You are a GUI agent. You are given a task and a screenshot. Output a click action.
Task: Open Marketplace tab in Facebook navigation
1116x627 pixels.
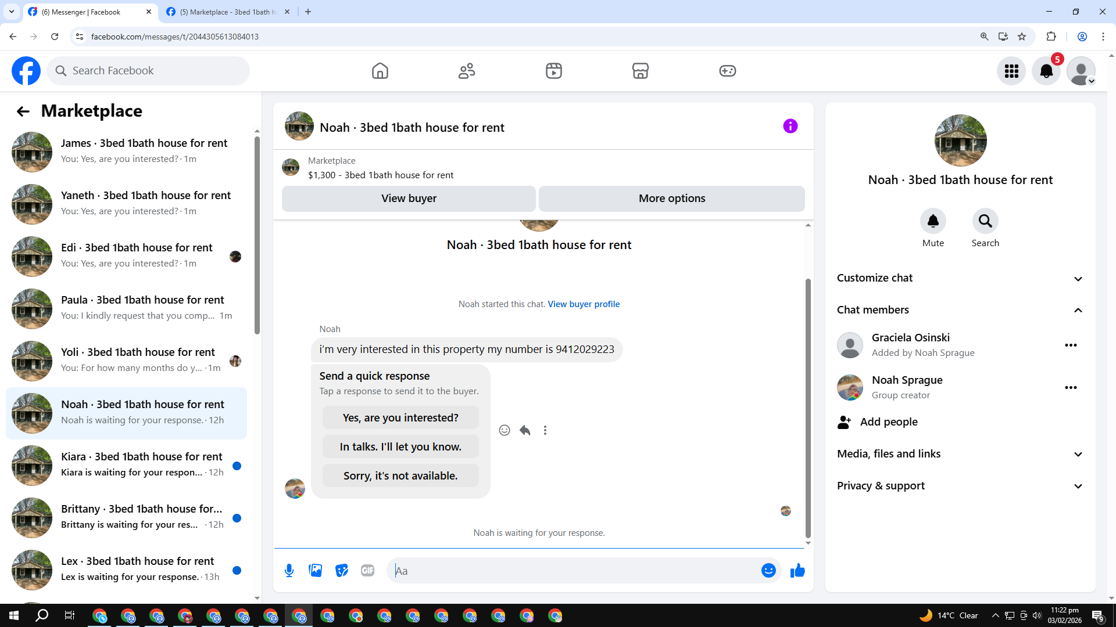pyautogui.click(x=640, y=71)
